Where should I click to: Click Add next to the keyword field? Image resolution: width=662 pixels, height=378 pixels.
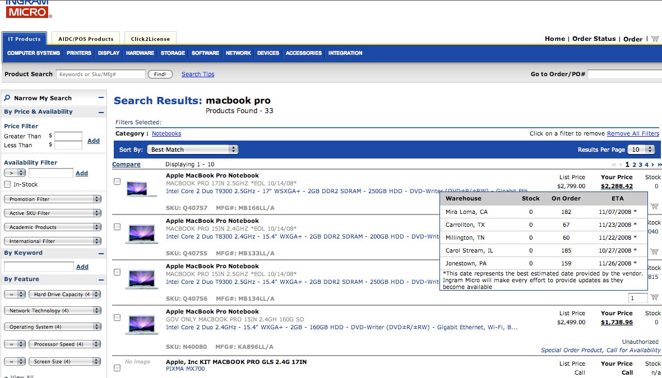click(x=82, y=267)
